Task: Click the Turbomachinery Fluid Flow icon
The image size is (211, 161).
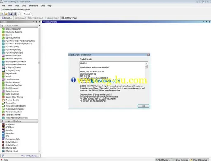Action: [3, 118]
